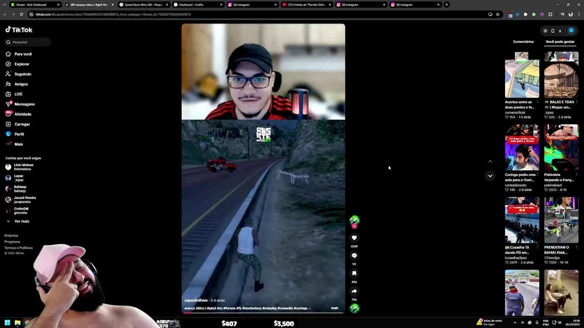Open zapedrolives username on video

point(196,301)
